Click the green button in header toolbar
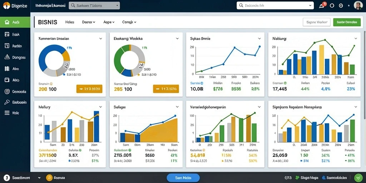 click(347, 22)
